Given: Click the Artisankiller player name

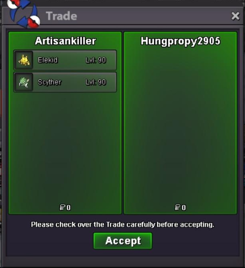Looking at the screenshot, I should click(65, 41).
